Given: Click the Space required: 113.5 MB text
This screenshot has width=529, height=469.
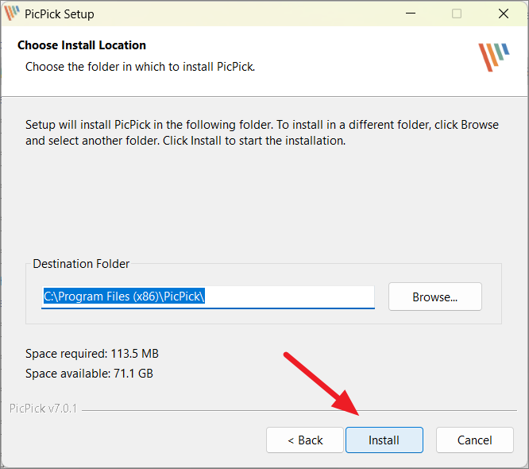Looking at the screenshot, I should pyautogui.click(x=92, y=354).
